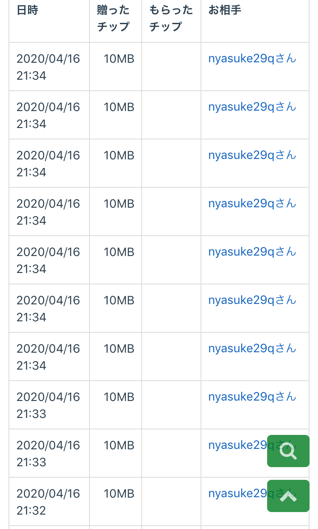Click nyasuke29q link in first 21:33 row
This screenshot has height=529, width=318.
pos(252,397)
